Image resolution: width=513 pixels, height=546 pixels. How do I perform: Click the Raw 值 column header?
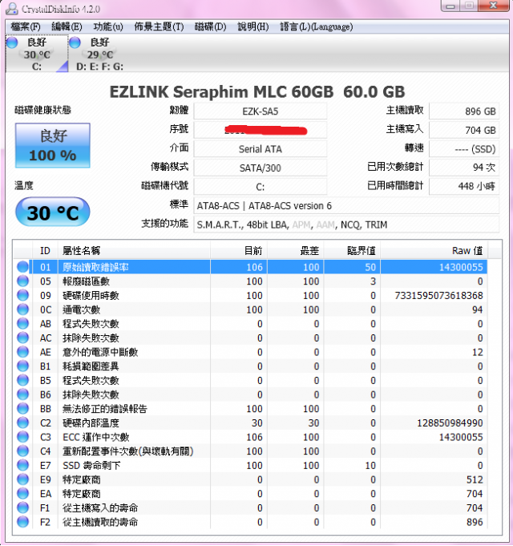[434, 251]
